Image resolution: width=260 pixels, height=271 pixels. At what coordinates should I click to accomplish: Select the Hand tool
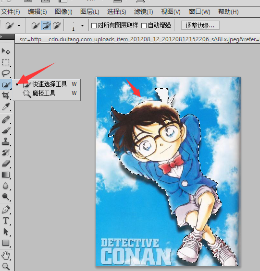pyautogui.click(x=6, y=256)
